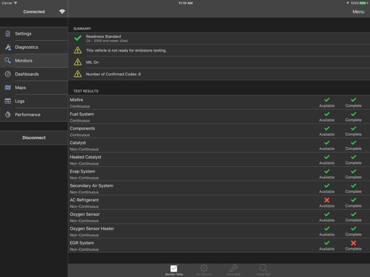Select Monitors in the sidebar
This screenshot has width=370, height=277.
[x=34, y=60]
